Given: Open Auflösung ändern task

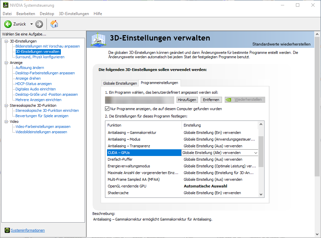Looking at the screenshot, I should pyautogui.click(x=30, y=68).
